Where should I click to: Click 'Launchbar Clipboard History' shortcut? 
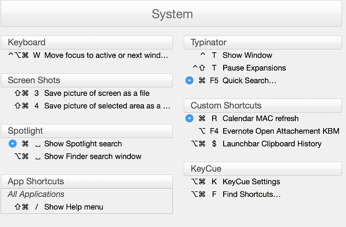coord(272,144)
